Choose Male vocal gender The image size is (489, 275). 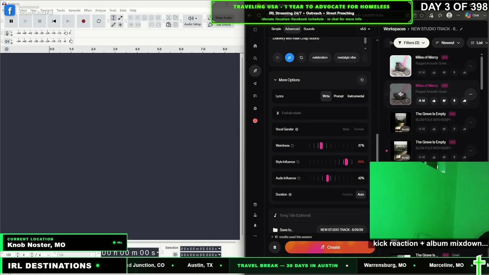click(x=346, y=129)
